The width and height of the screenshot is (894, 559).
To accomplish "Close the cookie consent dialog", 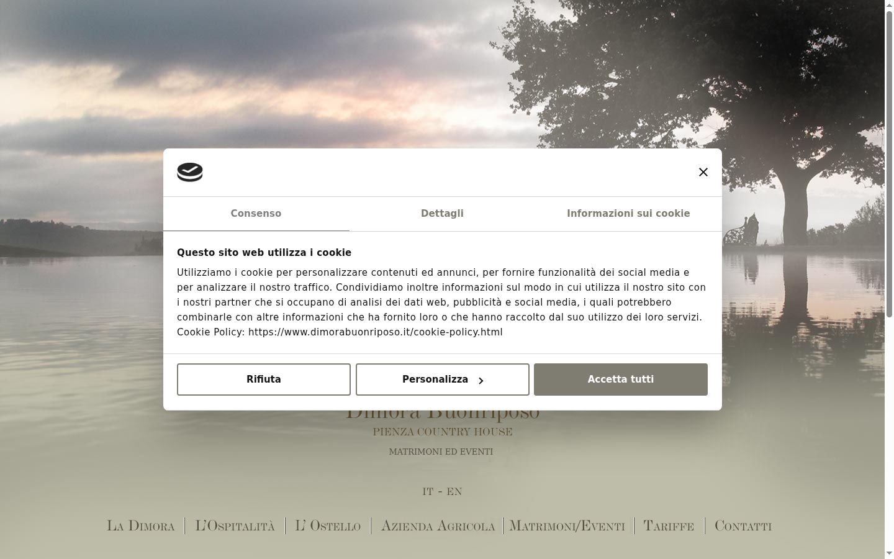I will click(x=703, y=172).
